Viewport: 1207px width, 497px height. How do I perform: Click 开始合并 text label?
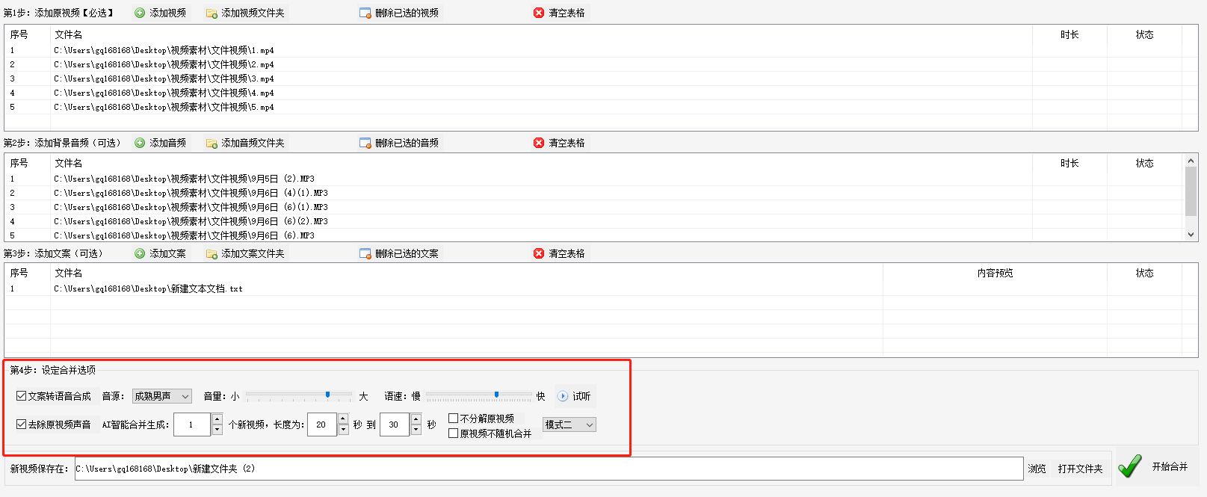tap(1170, 466)
